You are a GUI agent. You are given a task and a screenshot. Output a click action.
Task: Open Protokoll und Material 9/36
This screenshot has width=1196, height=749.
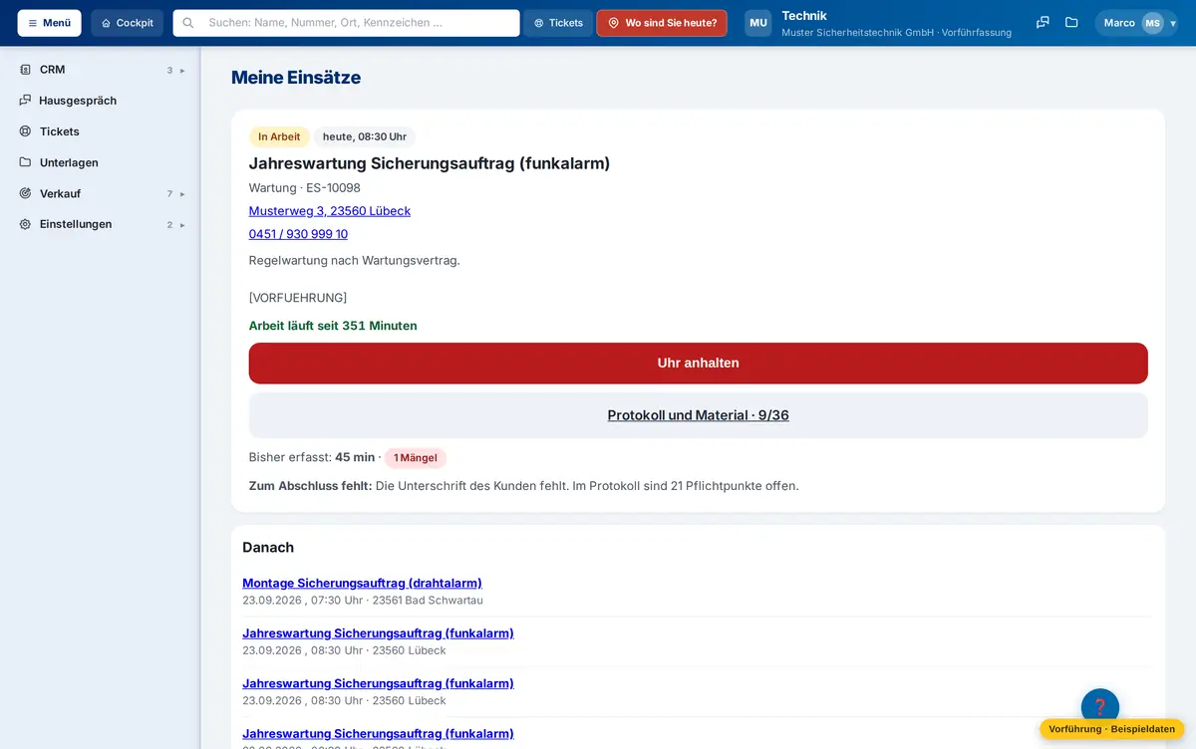[x=698, y=415]
